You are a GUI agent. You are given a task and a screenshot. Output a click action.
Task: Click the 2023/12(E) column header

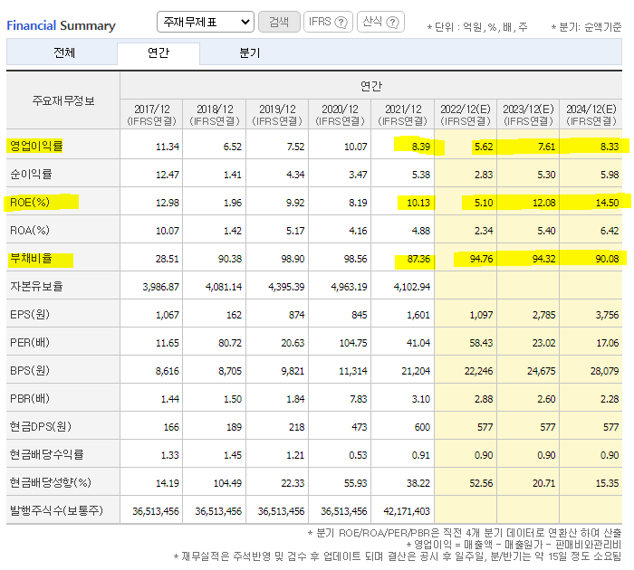[x=528, y=115]
